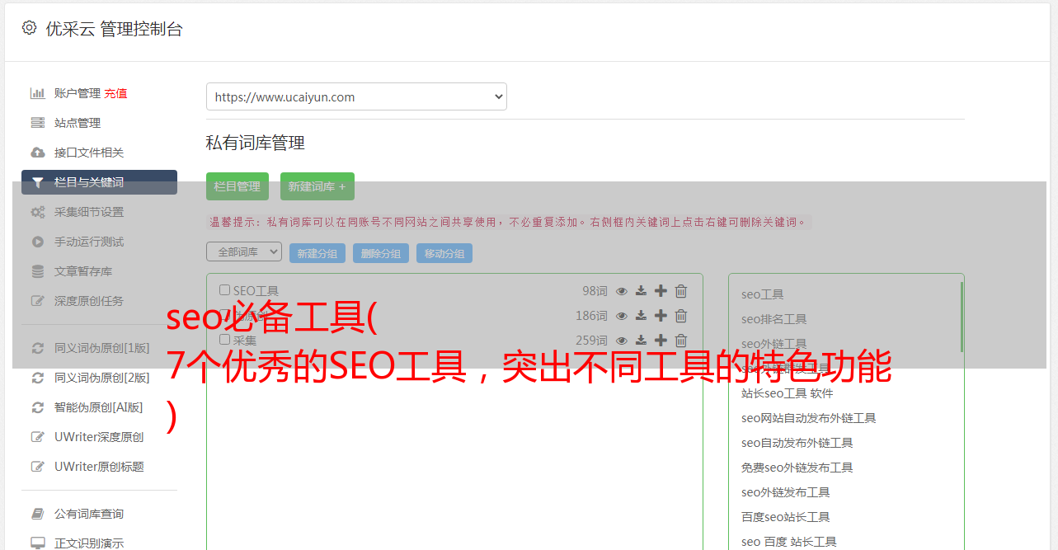View words in the 采集 row (eye icon)

click(622, 341)
